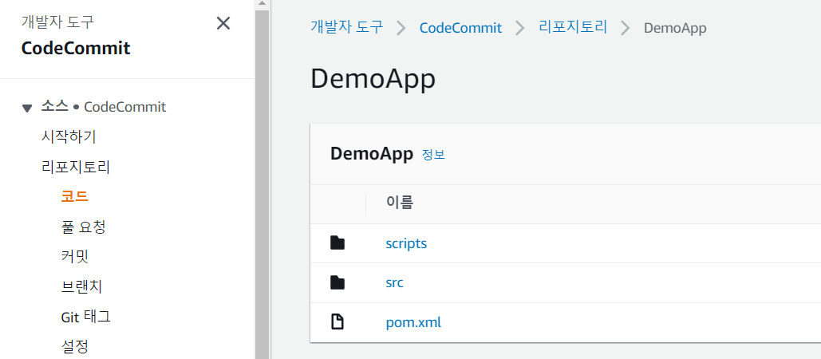Click the pom.xml file icon
Screen dimensions: 821x359
pos(337,322)
